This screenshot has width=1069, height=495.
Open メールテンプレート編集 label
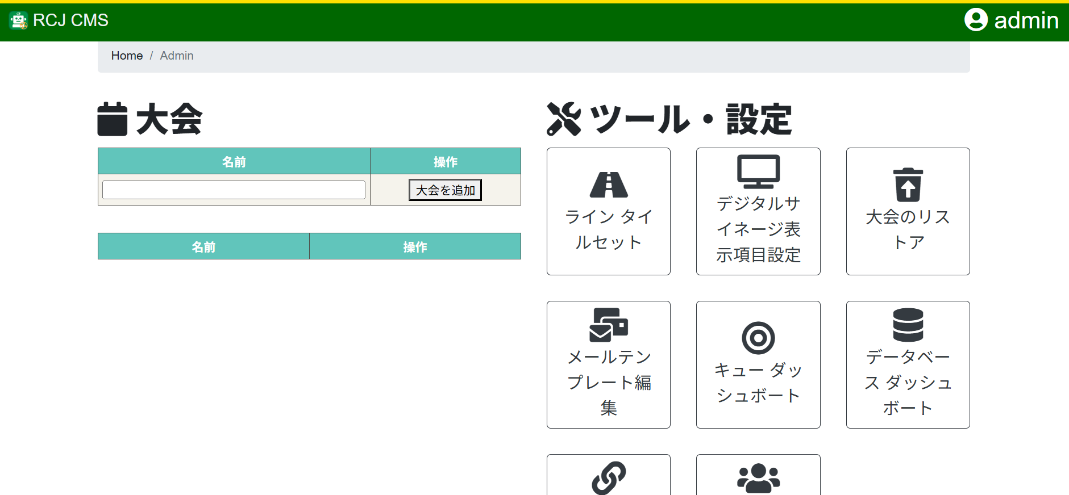click(x=609, y=383)
